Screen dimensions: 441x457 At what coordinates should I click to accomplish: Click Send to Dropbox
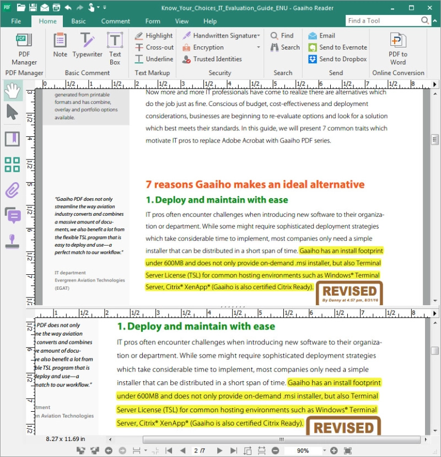[338, 59]
